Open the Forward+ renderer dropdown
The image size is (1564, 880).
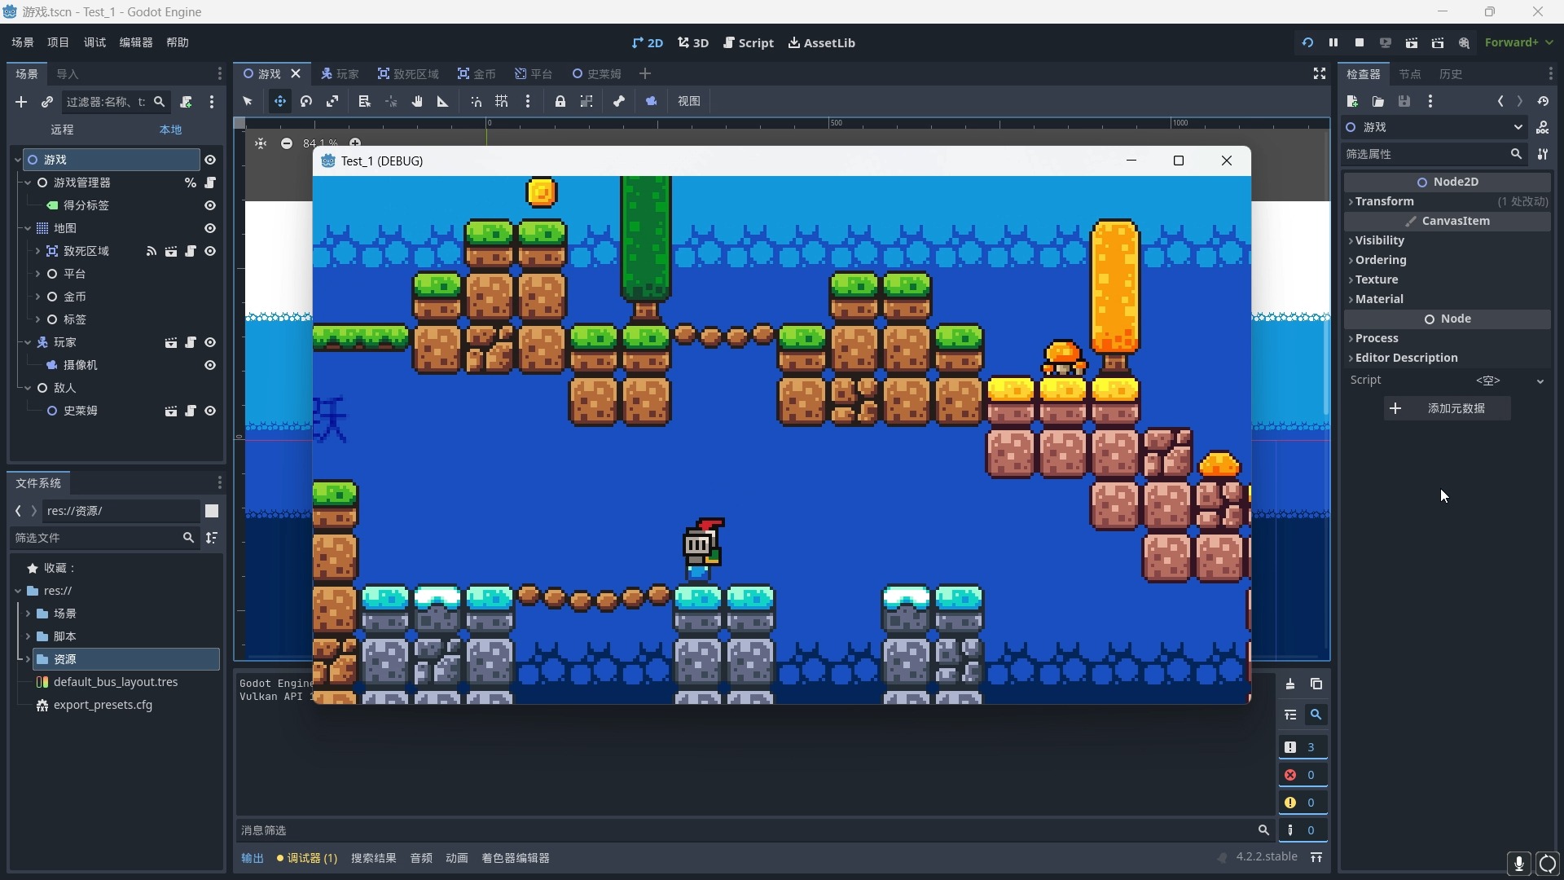[x=1518, y=42]
